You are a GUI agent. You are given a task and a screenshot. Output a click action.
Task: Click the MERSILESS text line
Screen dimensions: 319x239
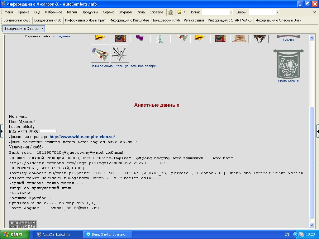coord(20,193)
